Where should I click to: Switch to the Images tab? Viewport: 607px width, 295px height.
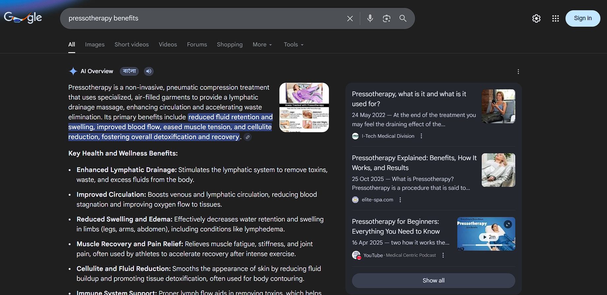tap(95, 44)
